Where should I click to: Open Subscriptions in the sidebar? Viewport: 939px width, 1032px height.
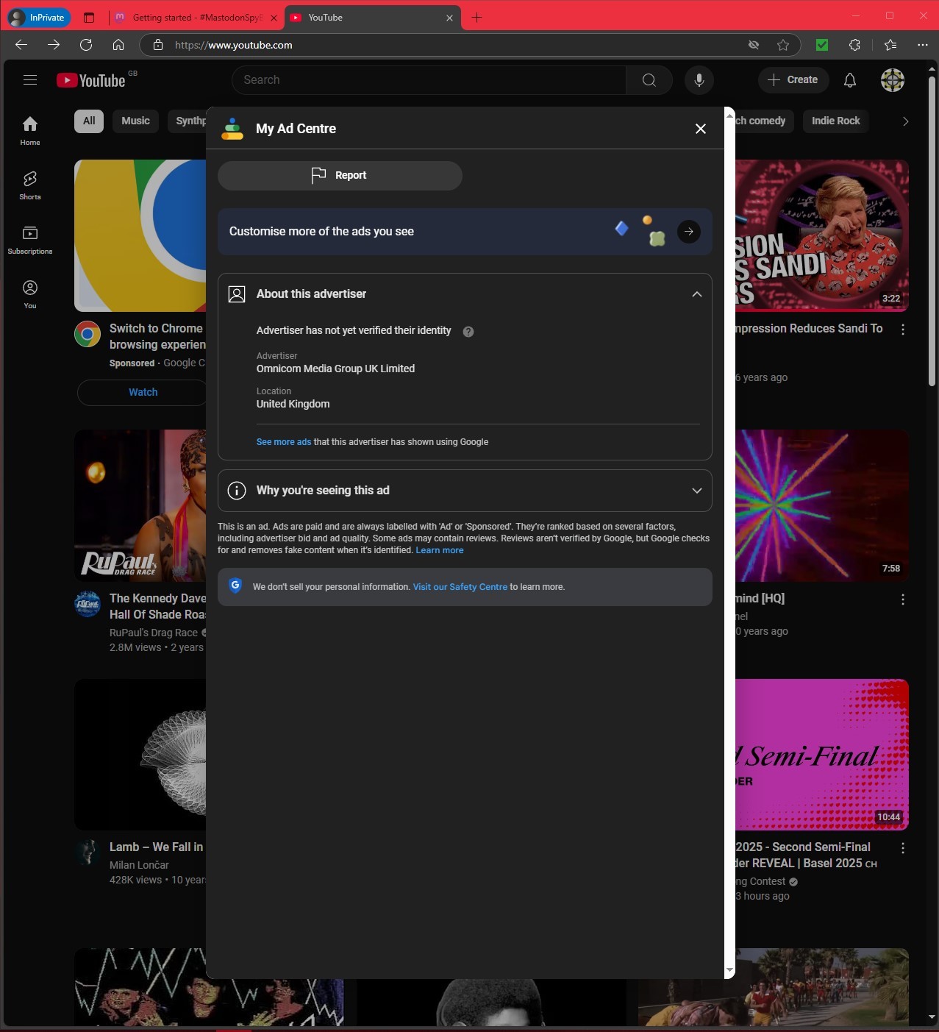pos(30,240)
